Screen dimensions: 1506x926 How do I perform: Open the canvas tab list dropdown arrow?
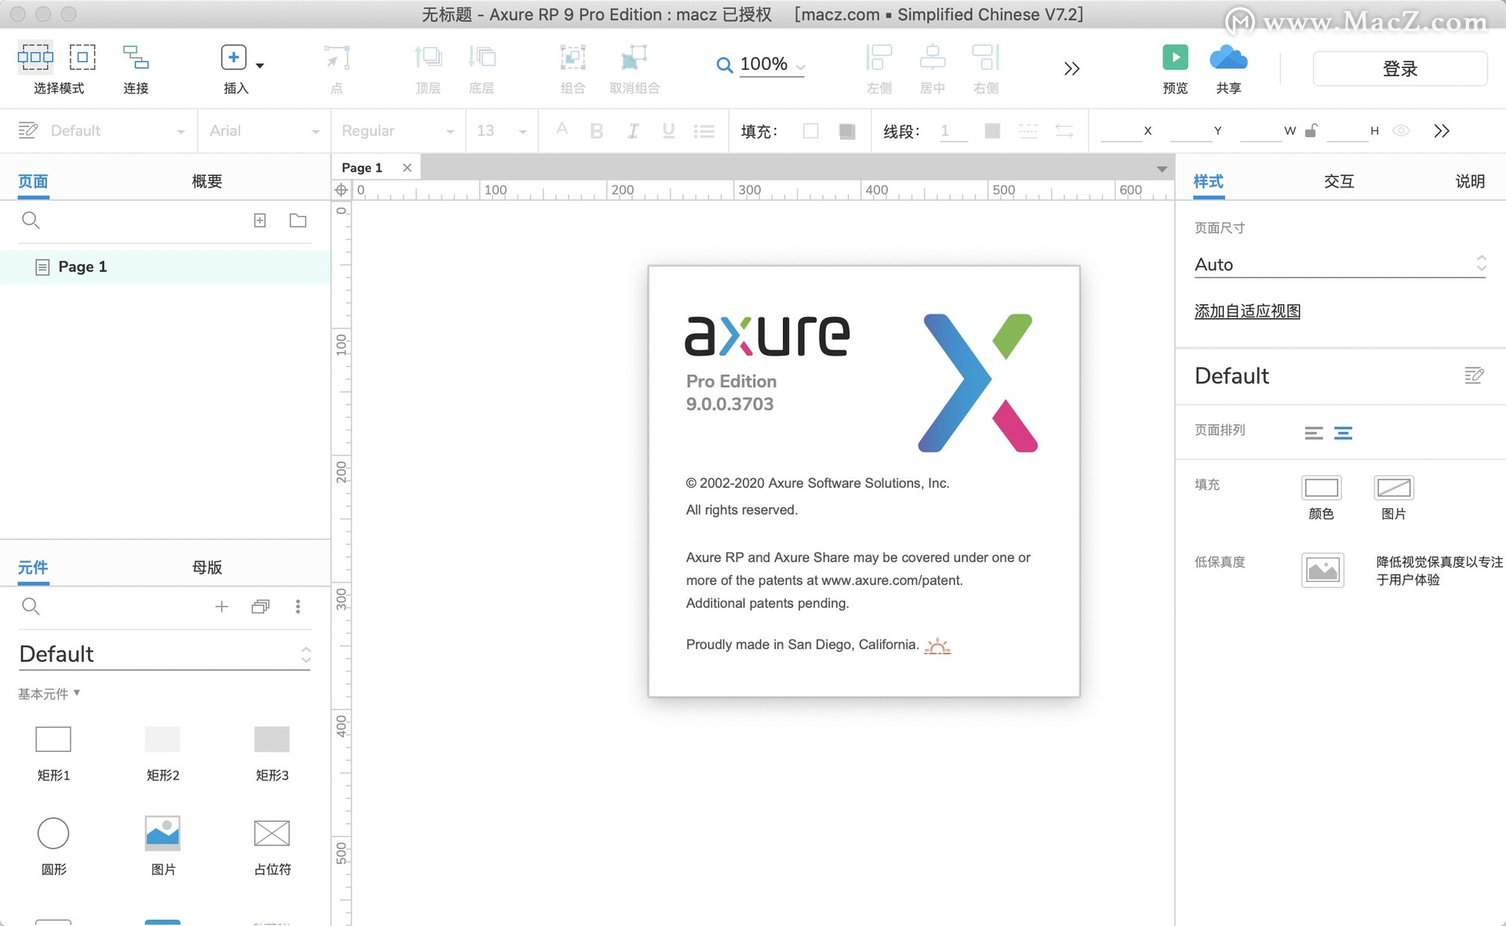1162,169
